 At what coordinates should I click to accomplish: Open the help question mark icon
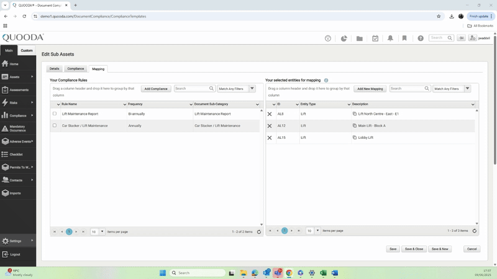click(x=421, y=38)
